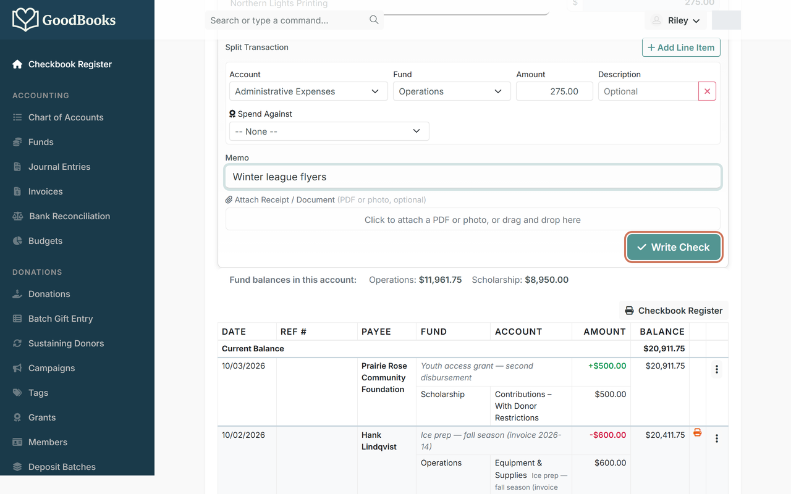Open the Fund dropdown showing Operations
The image size is (791, 494).
click(452, 91)
